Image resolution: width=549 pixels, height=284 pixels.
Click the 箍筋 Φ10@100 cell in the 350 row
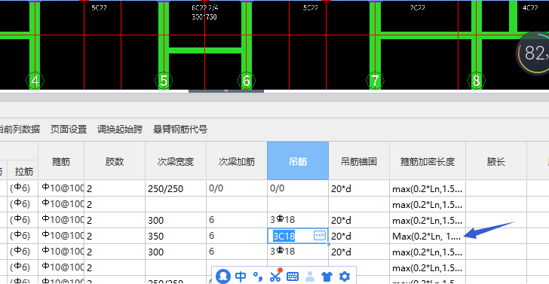61,236
